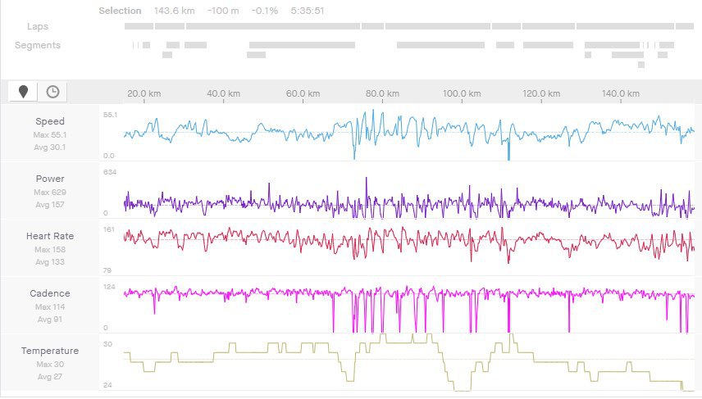Image resolution: width=702 pixels, height=399 pixels.
Task: Click the last lap bar at far right
Action: coord(685,26)
